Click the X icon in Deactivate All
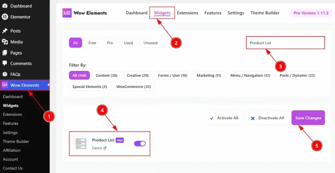The width and height of the screenshot is (335, 173). coord(253,118)
